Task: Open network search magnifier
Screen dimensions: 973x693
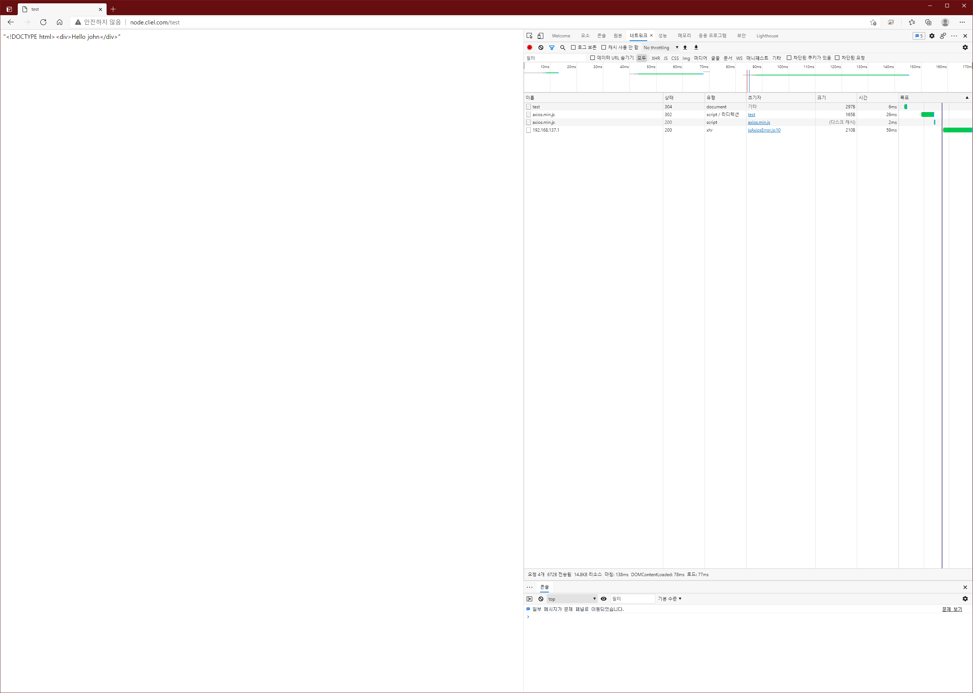Action: click(563, 47)
